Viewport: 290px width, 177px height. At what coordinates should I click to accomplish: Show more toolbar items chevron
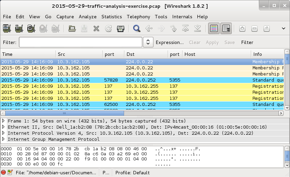(x=284, y=28)
